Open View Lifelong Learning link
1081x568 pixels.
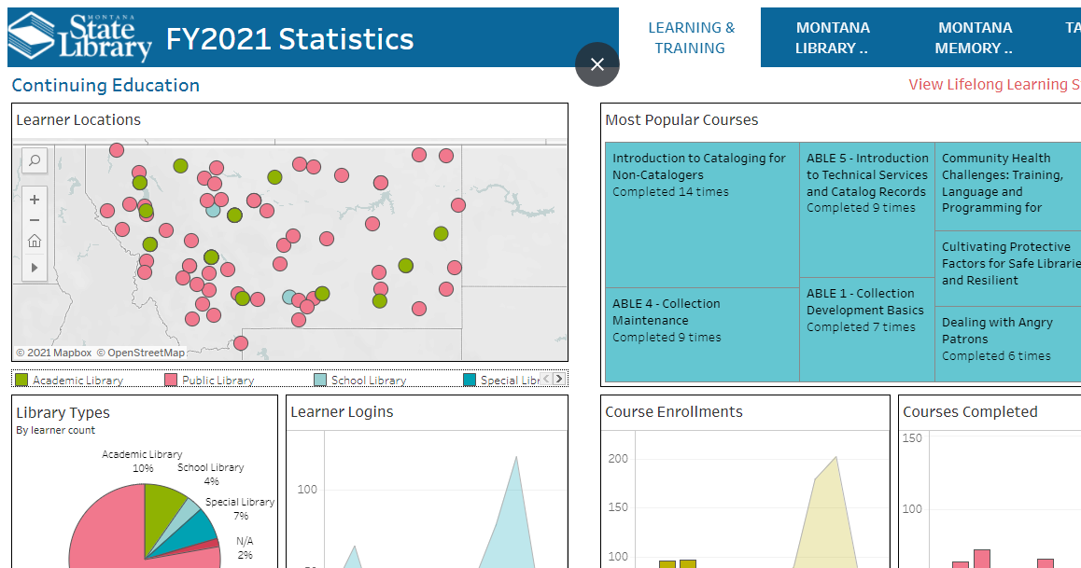point(993,85)
